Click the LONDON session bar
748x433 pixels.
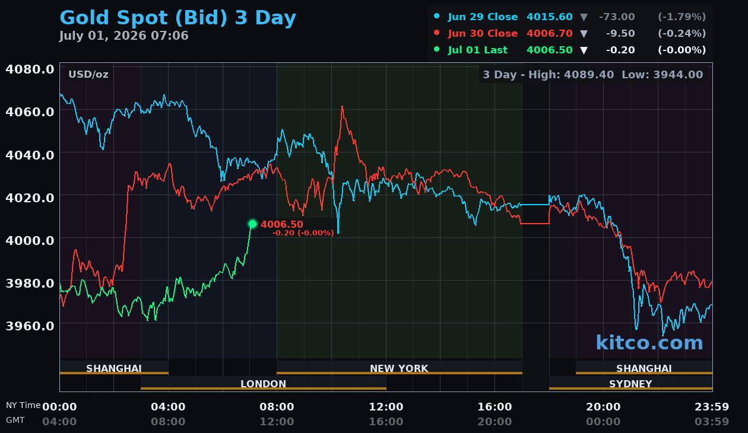pyautogui.click(x=264, y=383)
